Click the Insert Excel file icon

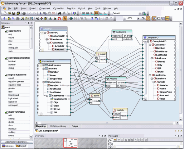point(27,18)
